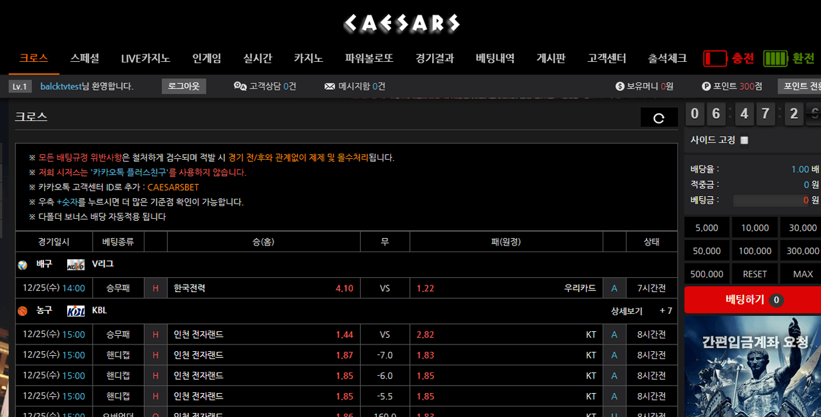Open 고객상담 0건 inquiries
Image resolution: width=821 pixels, height=417 pixels.
[265, 86]
